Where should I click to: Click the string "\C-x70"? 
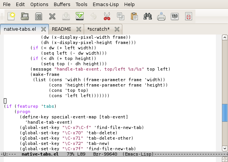coord(73,133)
